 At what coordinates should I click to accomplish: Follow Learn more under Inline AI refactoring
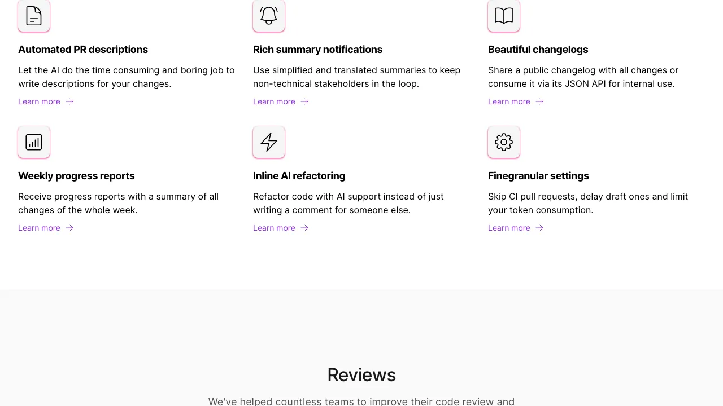click(x=274, y=228)
